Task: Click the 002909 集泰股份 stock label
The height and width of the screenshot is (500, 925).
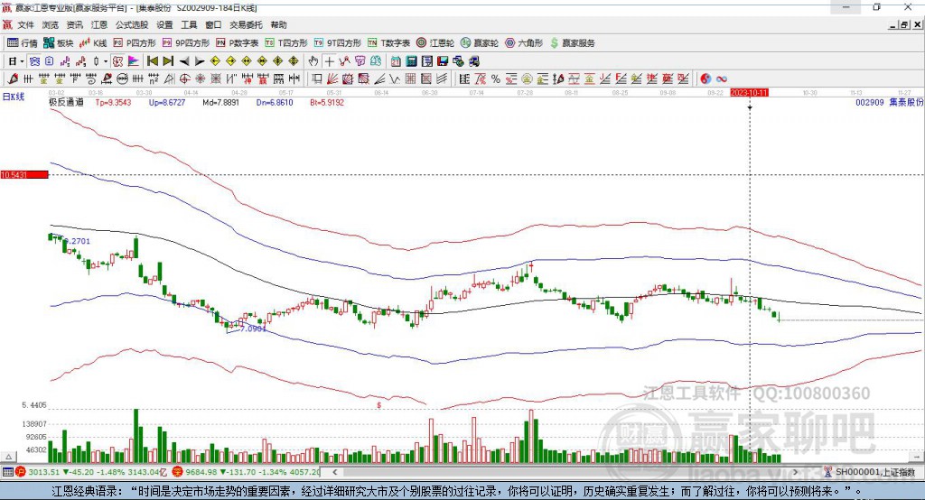Action: tap(890, 103)
